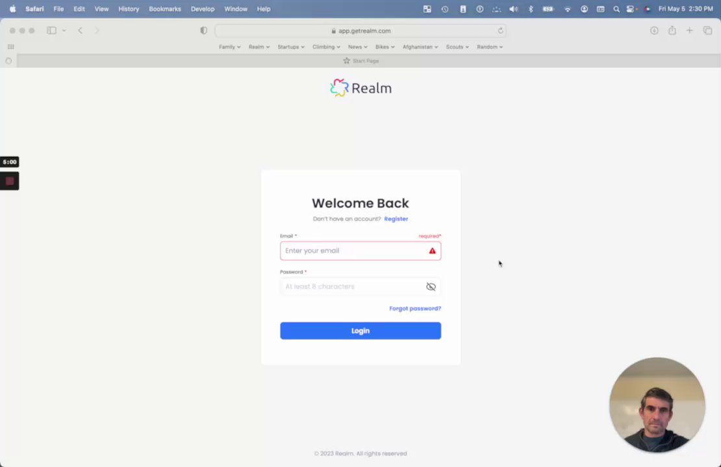Toggle password visibility eye icon

[x=431, y=287]
